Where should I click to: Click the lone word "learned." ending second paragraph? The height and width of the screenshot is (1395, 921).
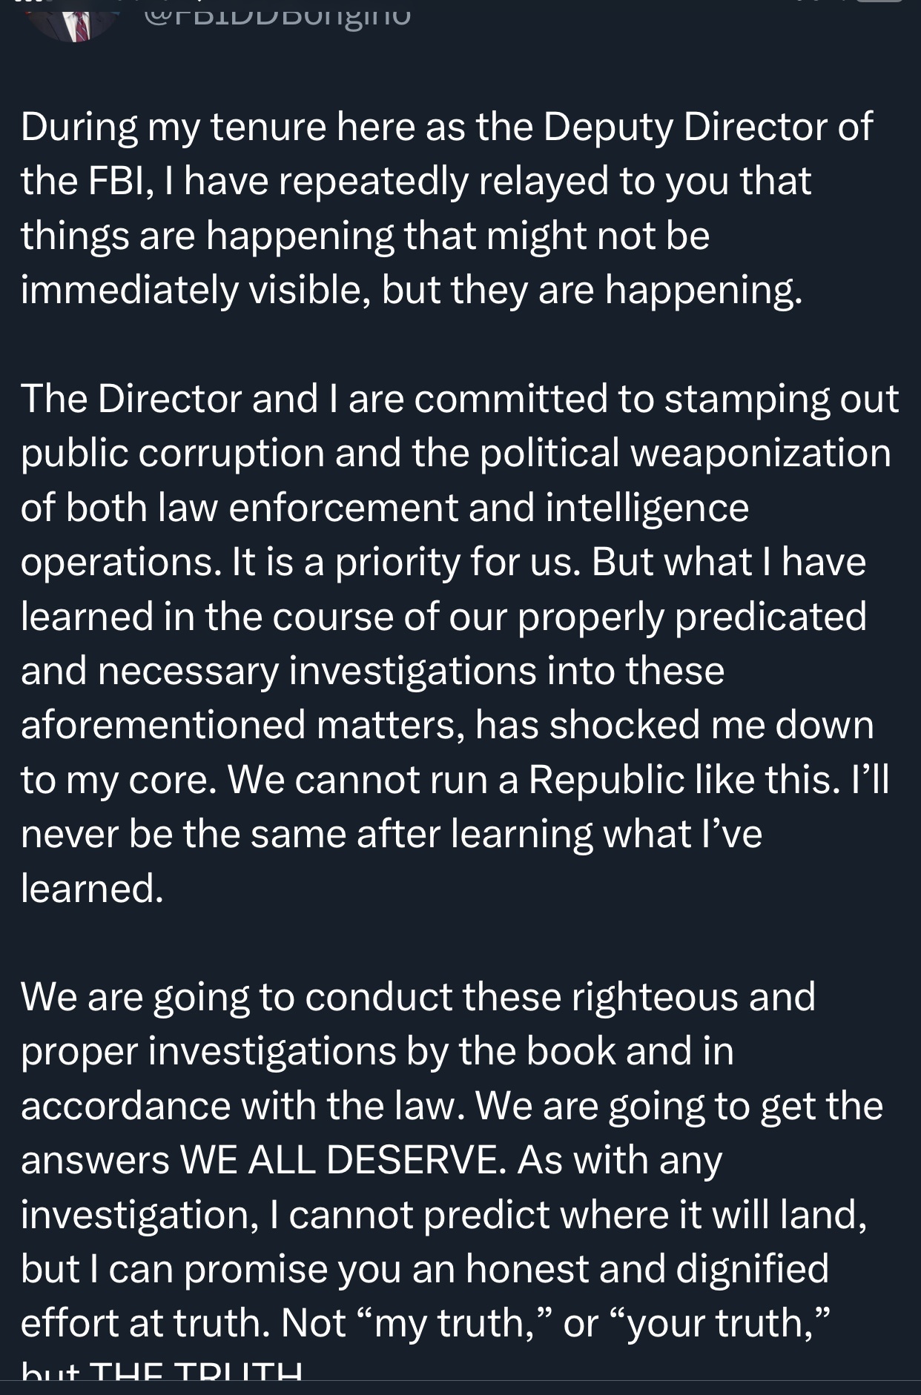coord(92,888)
